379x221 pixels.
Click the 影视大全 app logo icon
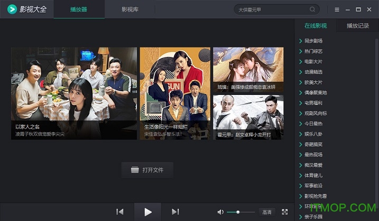(12, 9)
